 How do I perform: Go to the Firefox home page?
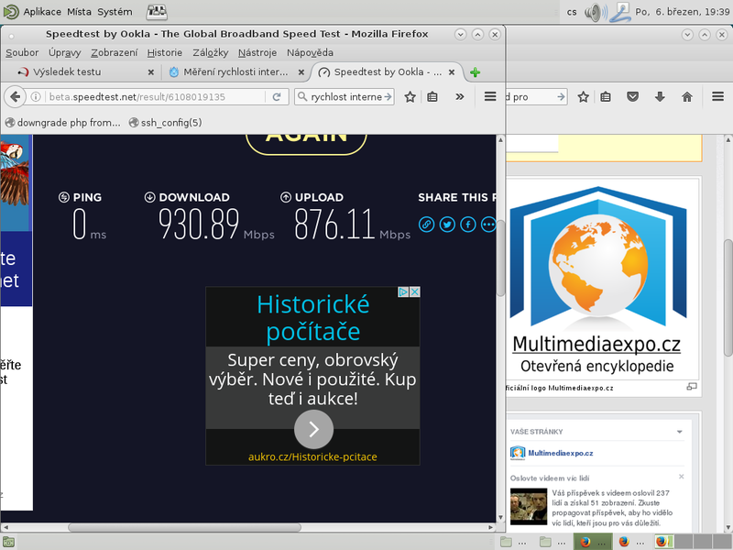(x=687, y=96)
